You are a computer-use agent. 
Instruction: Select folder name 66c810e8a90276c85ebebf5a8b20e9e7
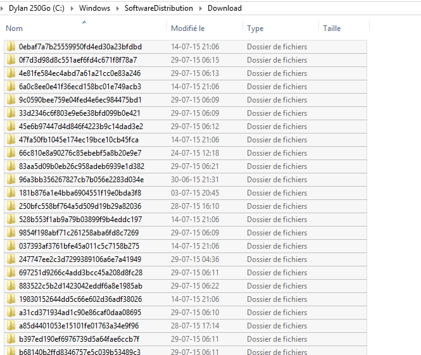pyautogui.click(x=80, y=153)
